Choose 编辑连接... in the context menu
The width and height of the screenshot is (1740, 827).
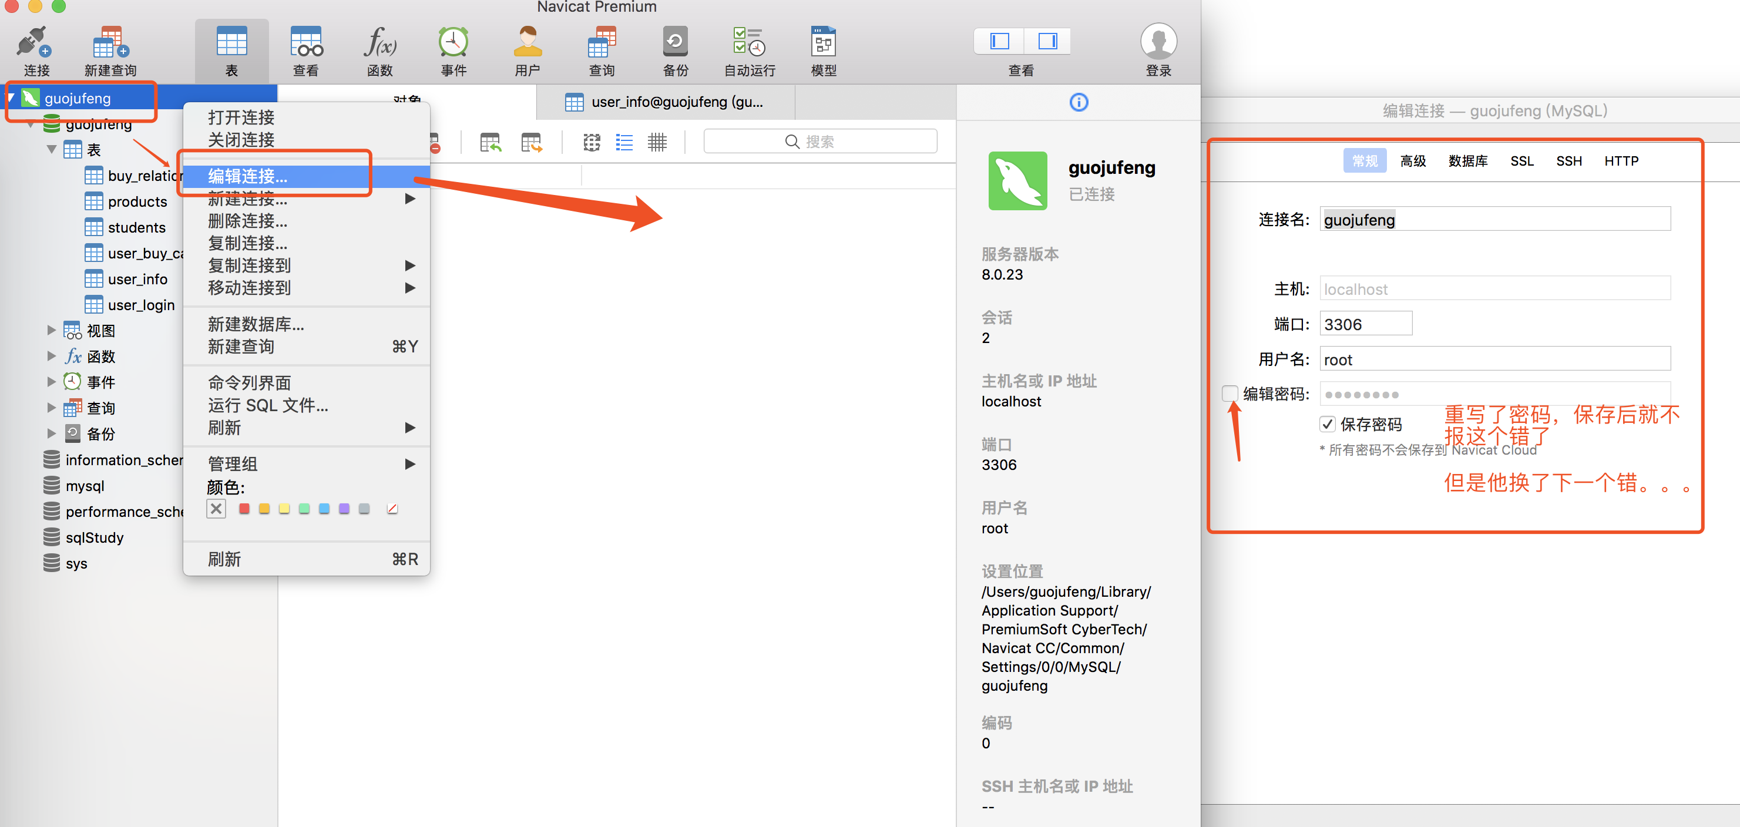(306, 176)
